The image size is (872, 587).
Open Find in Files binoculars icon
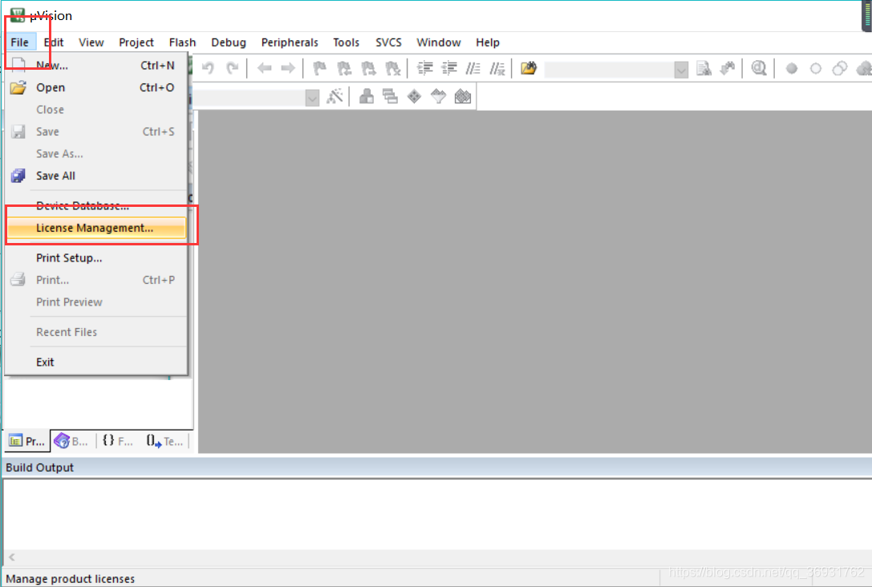[x=529, y=68]
